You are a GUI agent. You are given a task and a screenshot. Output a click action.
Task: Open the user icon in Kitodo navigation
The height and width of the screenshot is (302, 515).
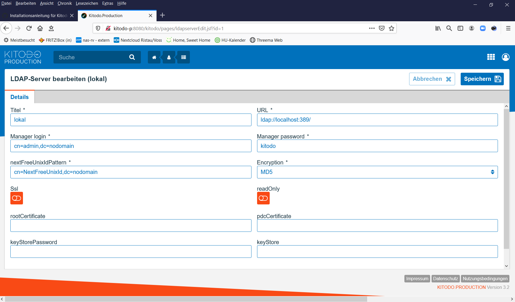click(x=169, y=57)
